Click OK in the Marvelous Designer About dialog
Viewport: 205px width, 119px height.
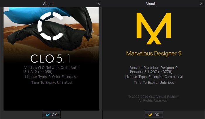[154, 115]
